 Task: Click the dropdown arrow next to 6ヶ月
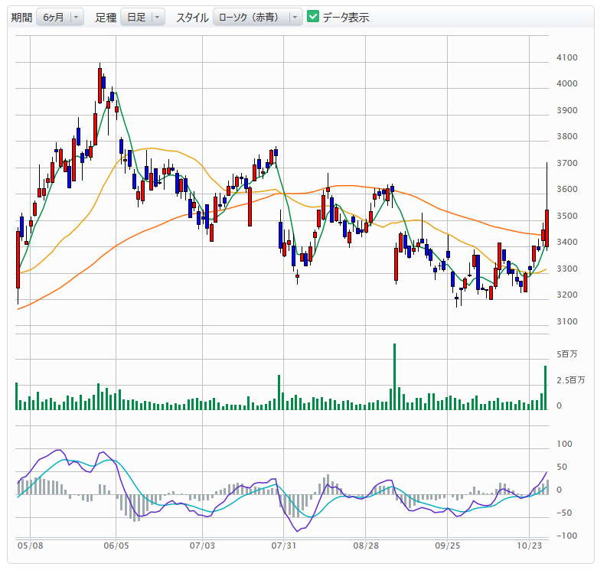76,17
